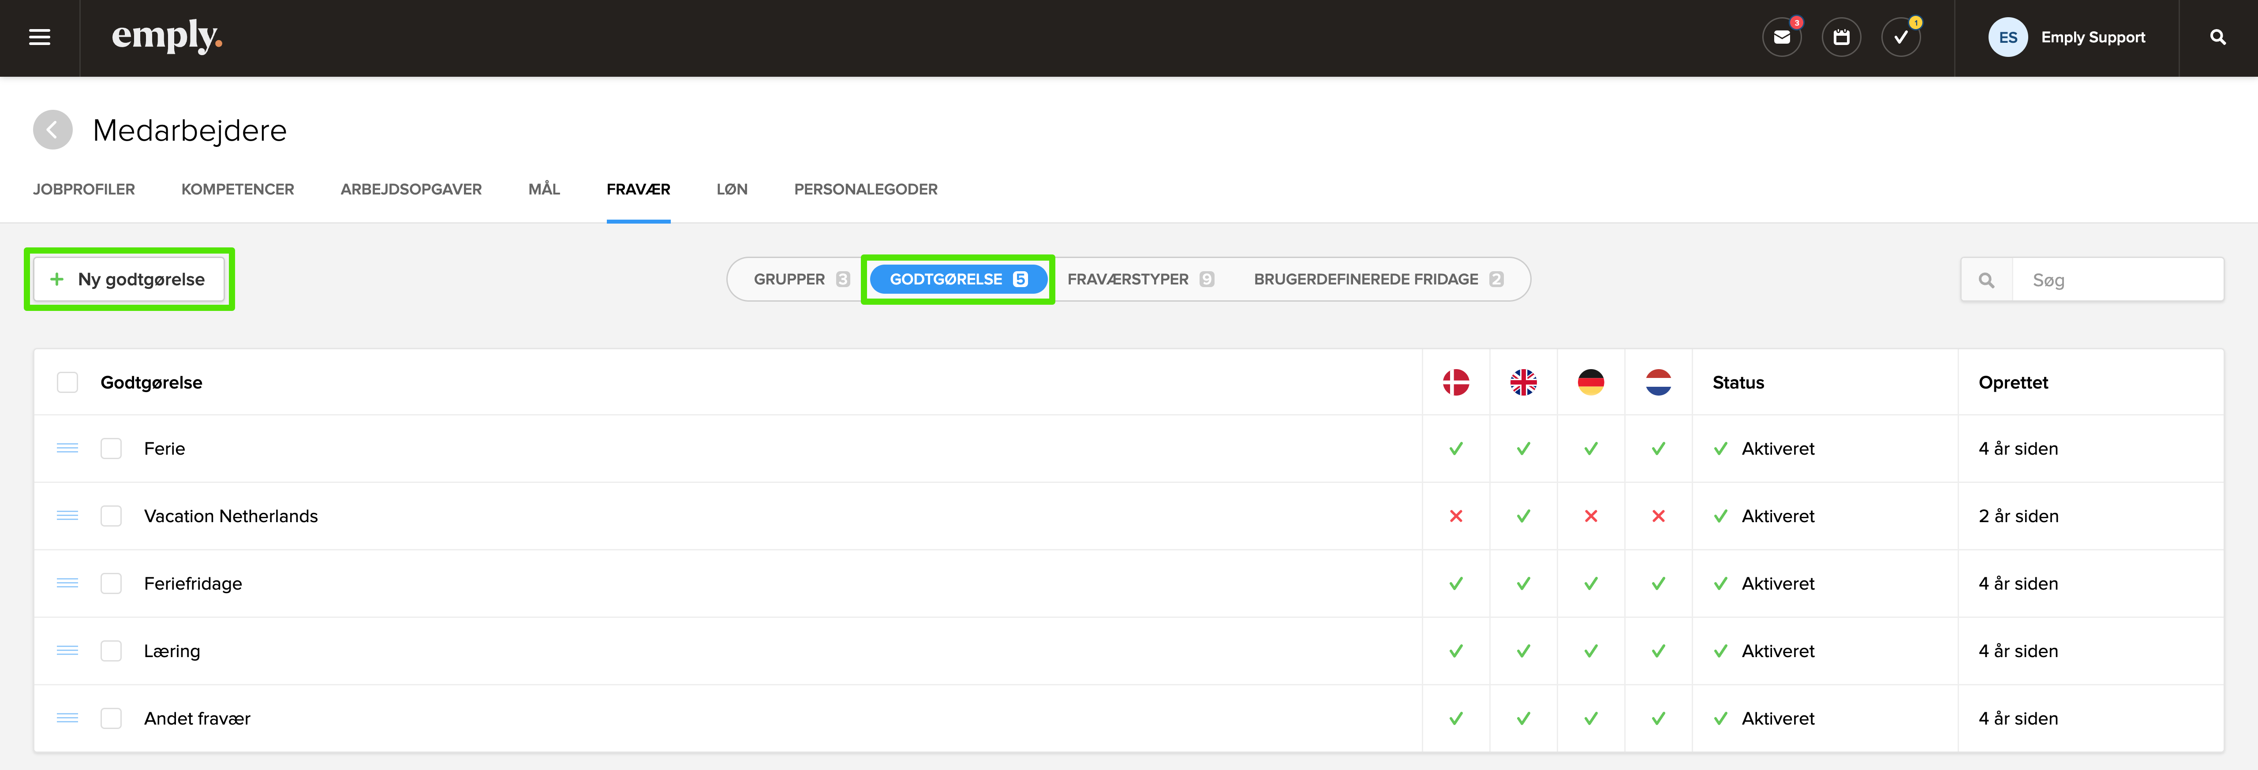Open the calendar icon in header
Screen dimensions: 2258x770
pos(1841,38)
